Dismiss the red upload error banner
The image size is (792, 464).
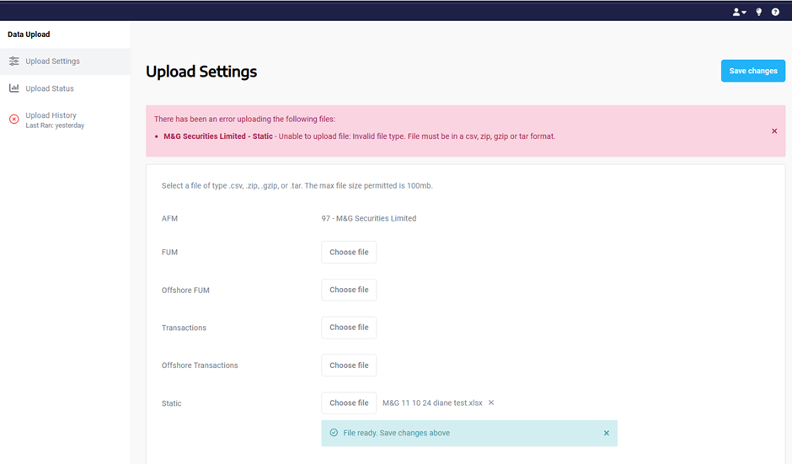(774, 131)
